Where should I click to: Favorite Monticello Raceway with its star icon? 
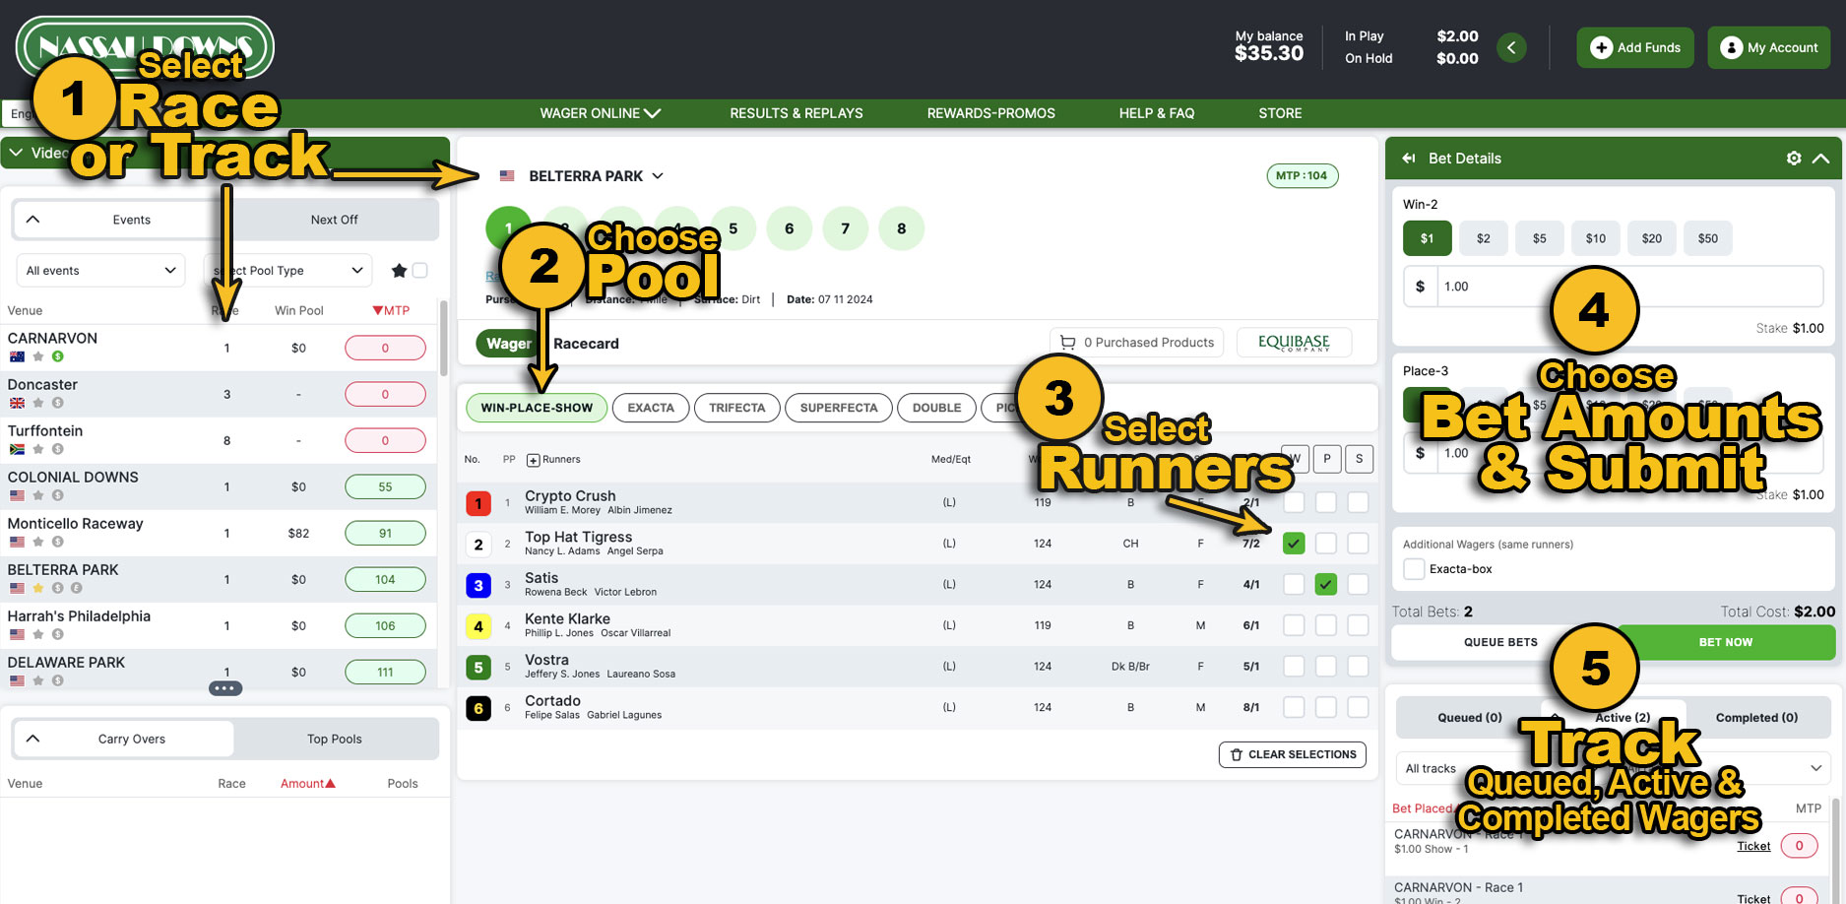click(x=38, y=542)
